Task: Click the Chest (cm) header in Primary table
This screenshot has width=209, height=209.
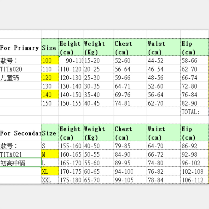Action: tap(130, 48)
